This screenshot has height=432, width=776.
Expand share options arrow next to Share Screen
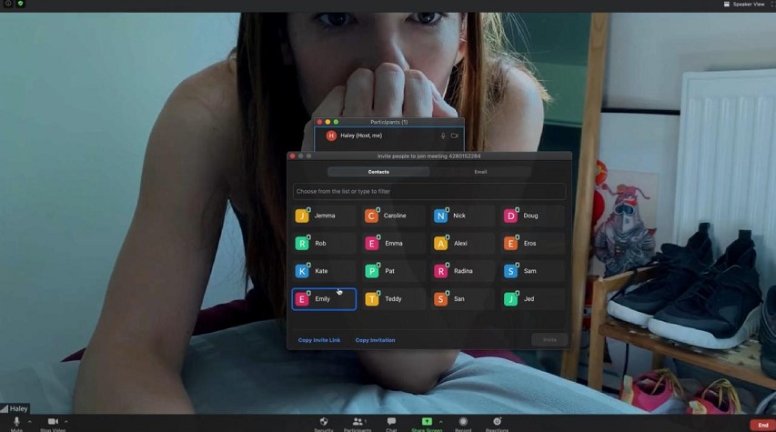coord(440,422)
